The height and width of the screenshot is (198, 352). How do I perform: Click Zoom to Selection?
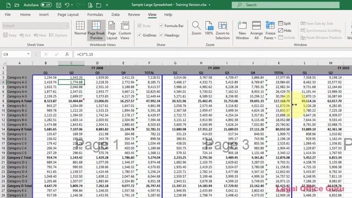[222, 30]
